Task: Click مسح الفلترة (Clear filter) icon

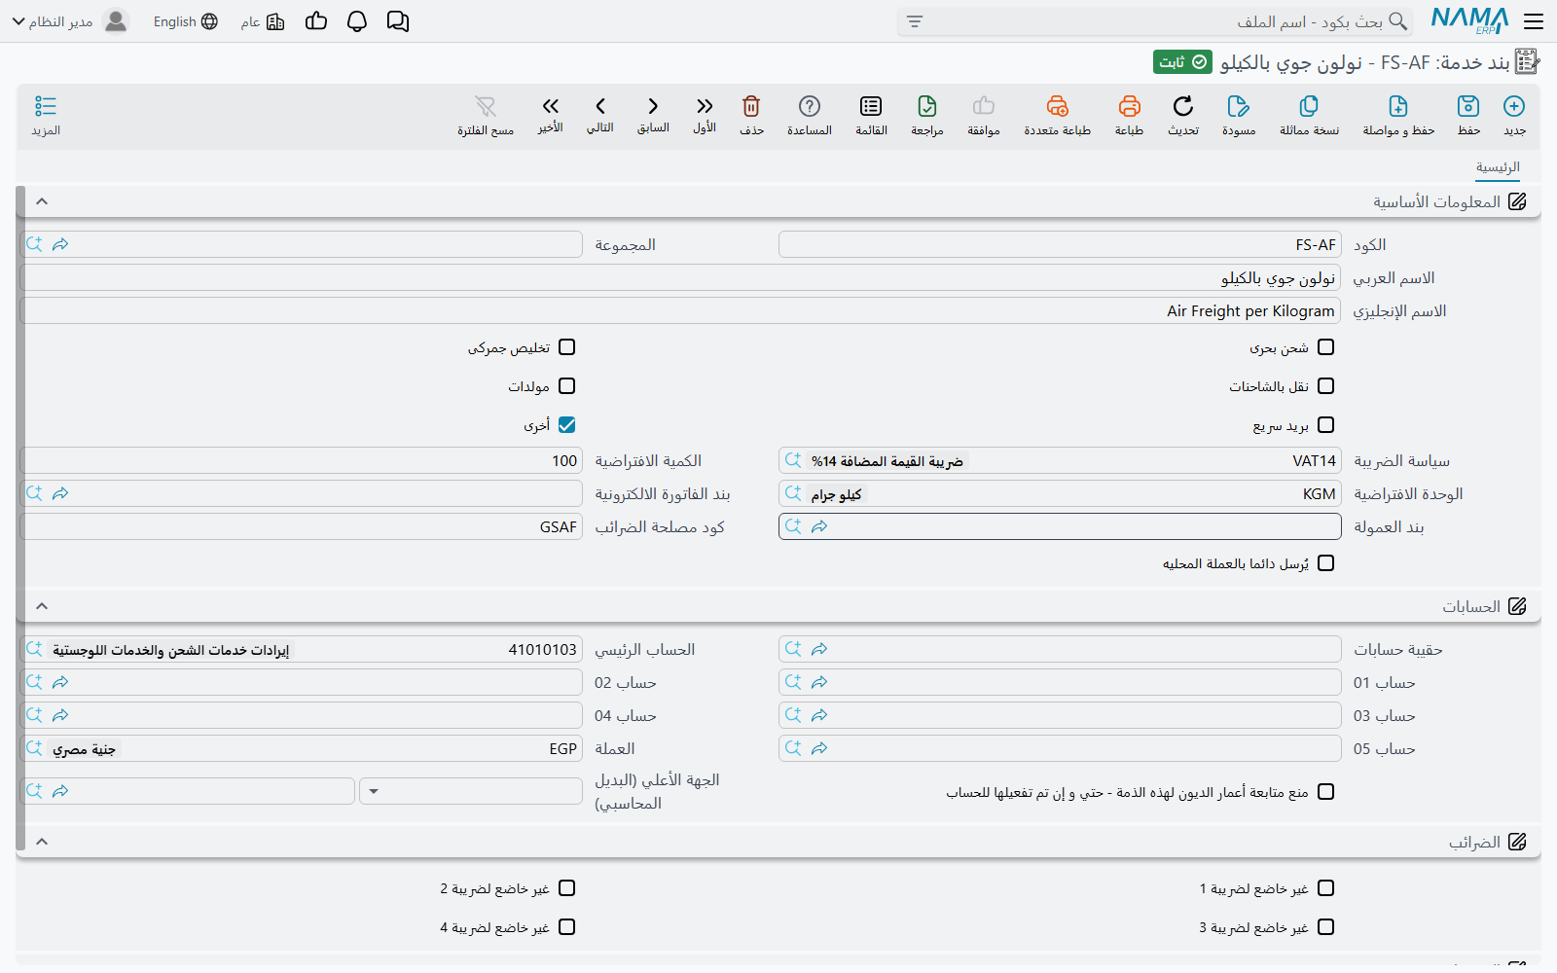Action: (x=486, y=106)
